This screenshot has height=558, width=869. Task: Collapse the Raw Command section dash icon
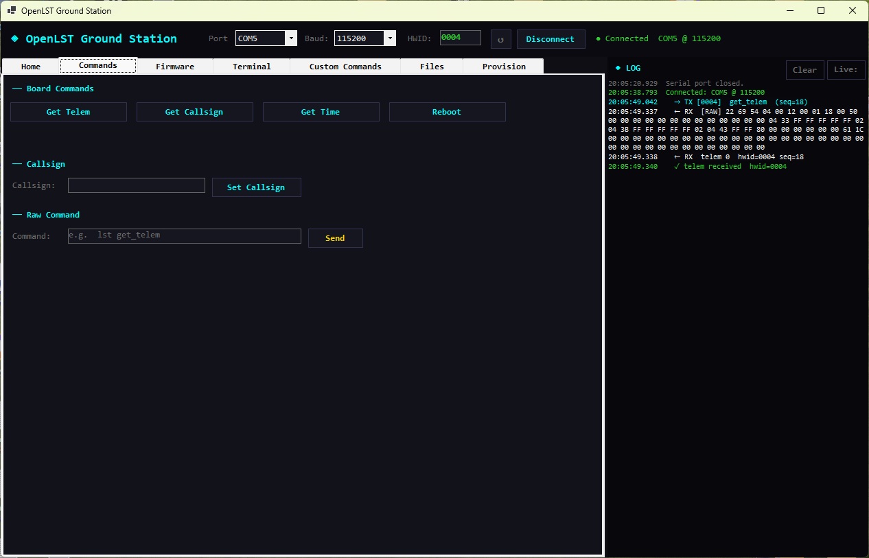pyautogui.click(x=15, y=215)
